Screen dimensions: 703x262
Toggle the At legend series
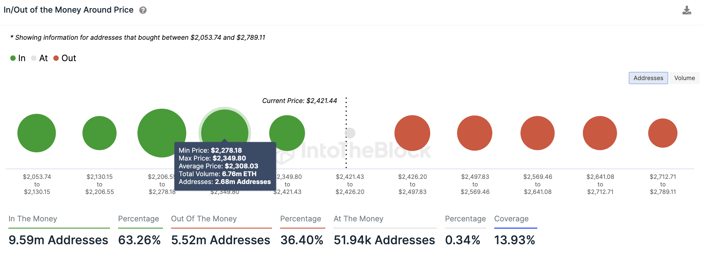(x=40, y=58)
